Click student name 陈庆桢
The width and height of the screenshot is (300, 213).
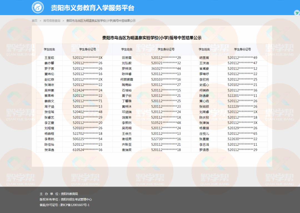pyautogui.click(x=204, y=117)
